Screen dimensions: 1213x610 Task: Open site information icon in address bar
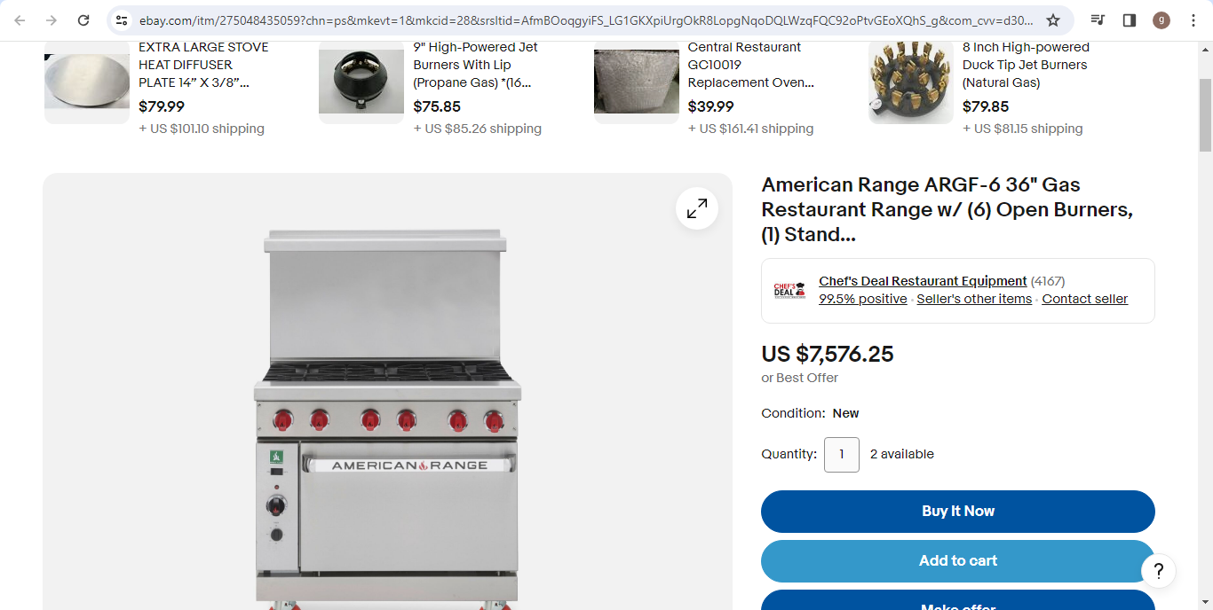tap(122, 20)
